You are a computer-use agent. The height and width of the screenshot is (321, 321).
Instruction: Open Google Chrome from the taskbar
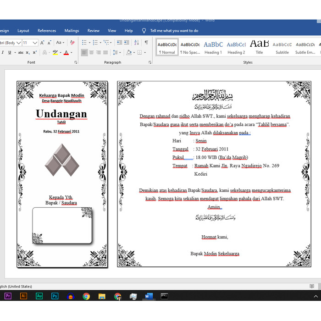86,296
